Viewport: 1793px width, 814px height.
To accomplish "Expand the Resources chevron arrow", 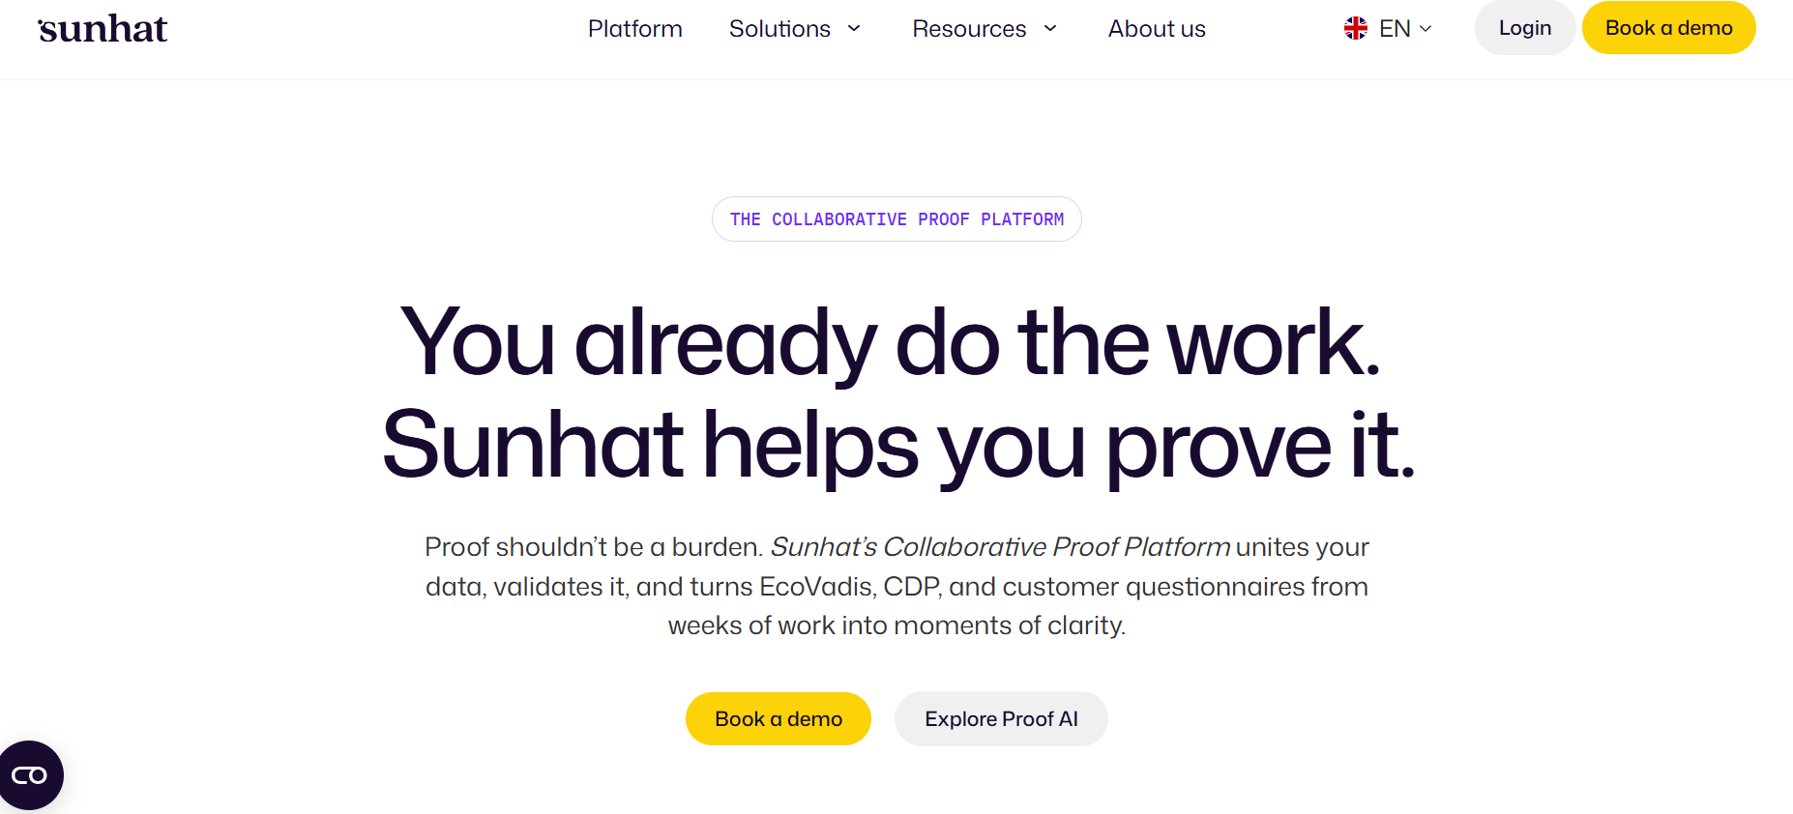I will click(1050, 29).
